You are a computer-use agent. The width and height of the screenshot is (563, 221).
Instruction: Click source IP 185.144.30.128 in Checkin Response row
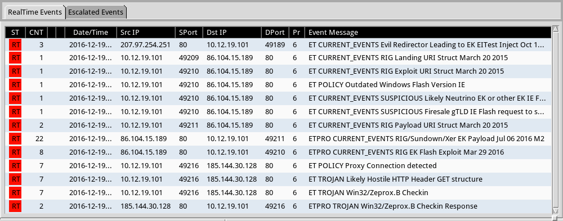tap(145, 206)
